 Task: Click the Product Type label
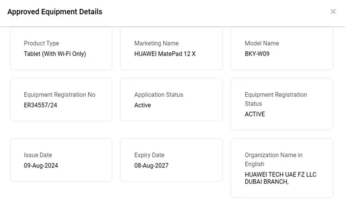41,43
